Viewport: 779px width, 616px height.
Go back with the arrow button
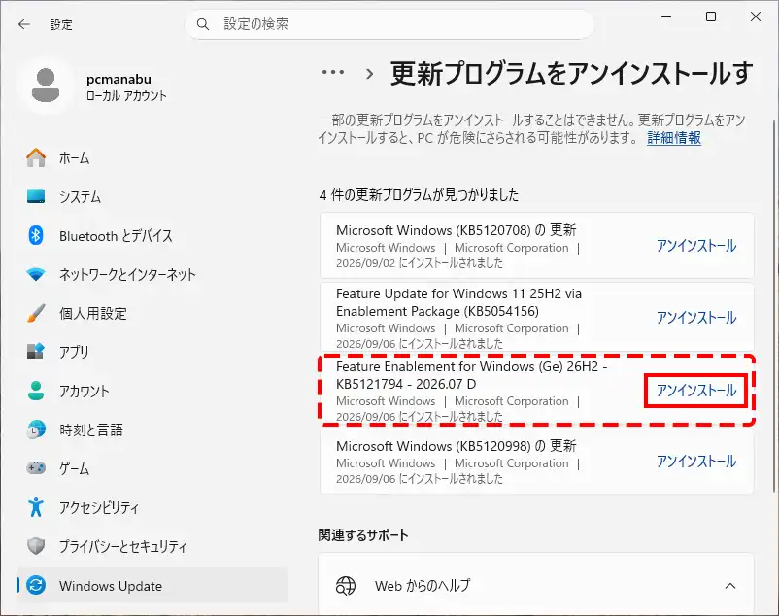(x=24, y=24)
